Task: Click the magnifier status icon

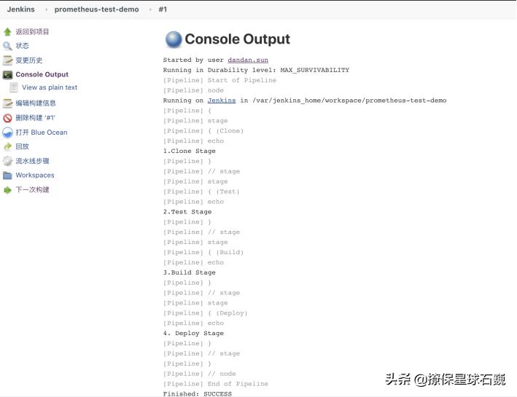Action: (7, 46)
